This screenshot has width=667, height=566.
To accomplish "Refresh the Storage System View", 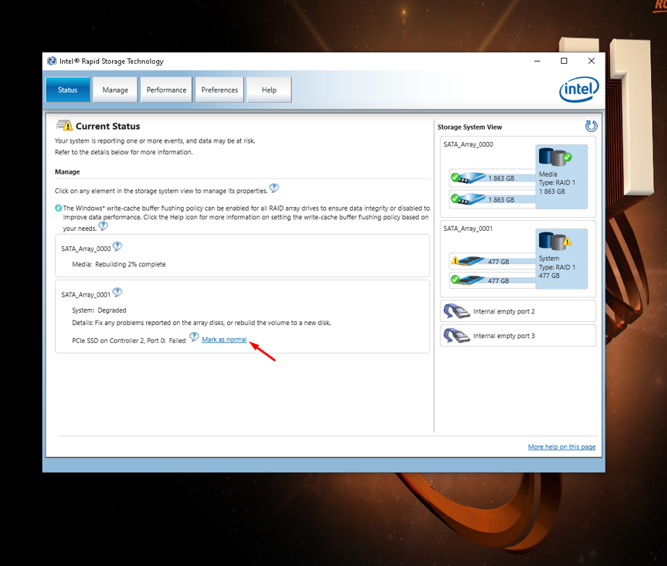I will pos(591,126).
